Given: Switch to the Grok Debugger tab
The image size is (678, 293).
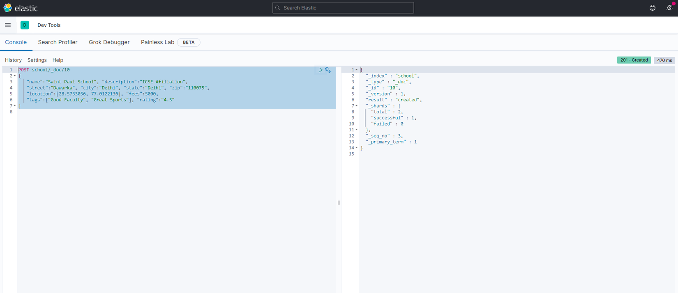Looking at the screenshot, I should click(x=109, y=42).
